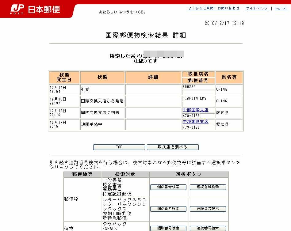Viewport: 291px width, 231px height.
Task: Click the 取扱店を調べる button
Action: click(173, 147)
